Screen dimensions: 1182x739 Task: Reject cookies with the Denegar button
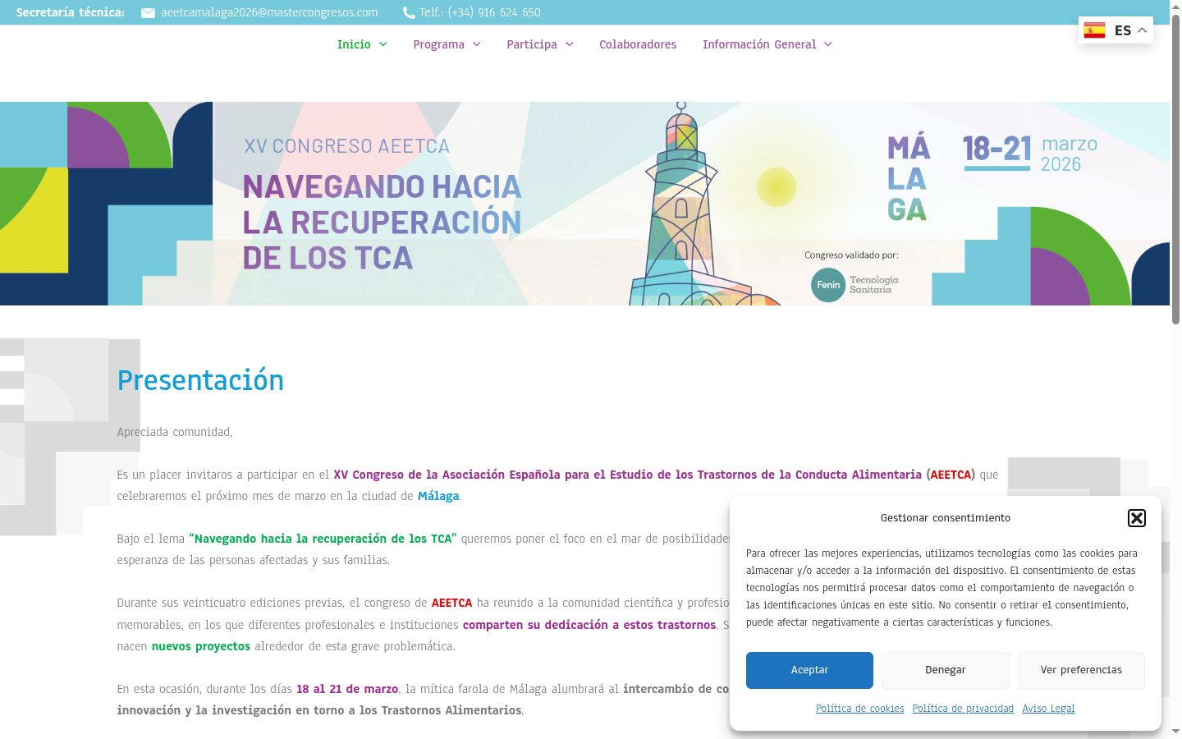point(946,670)
